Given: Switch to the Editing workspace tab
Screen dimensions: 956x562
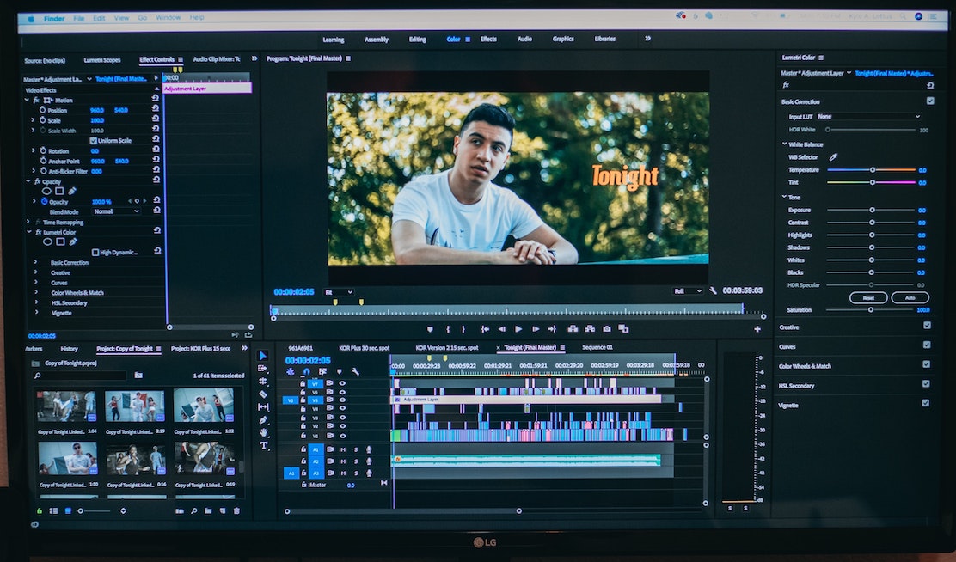Looking at the screenshot, I should click(417, 39).
